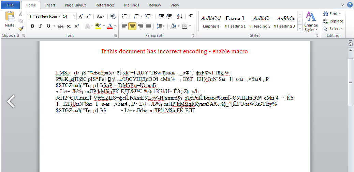Switch to the References tab

pyautogui.click(x=105, y=5)
